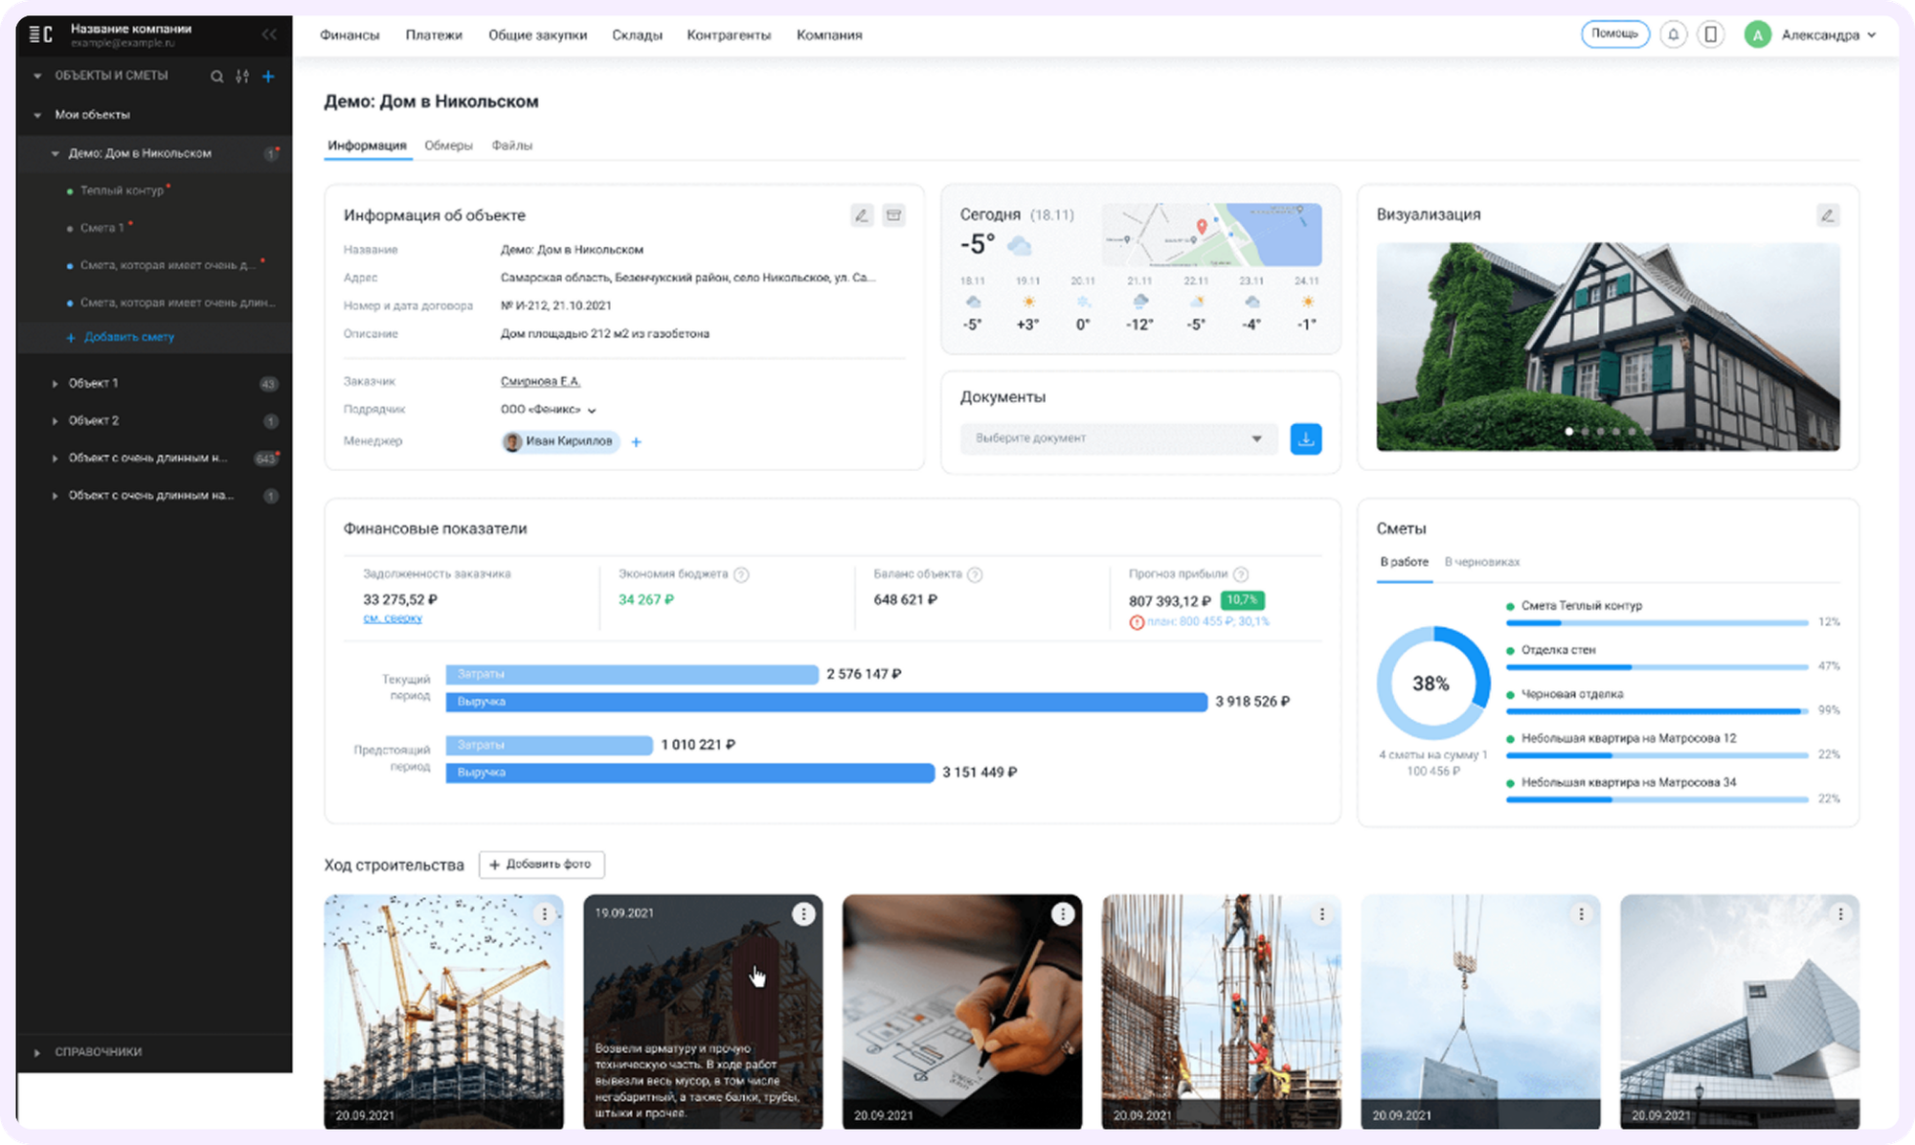Image resolution: width=1915 pixels, height=1145 pixels.
Task: Open menu on blueprint drawing photo
Action: pos(1063,914)
